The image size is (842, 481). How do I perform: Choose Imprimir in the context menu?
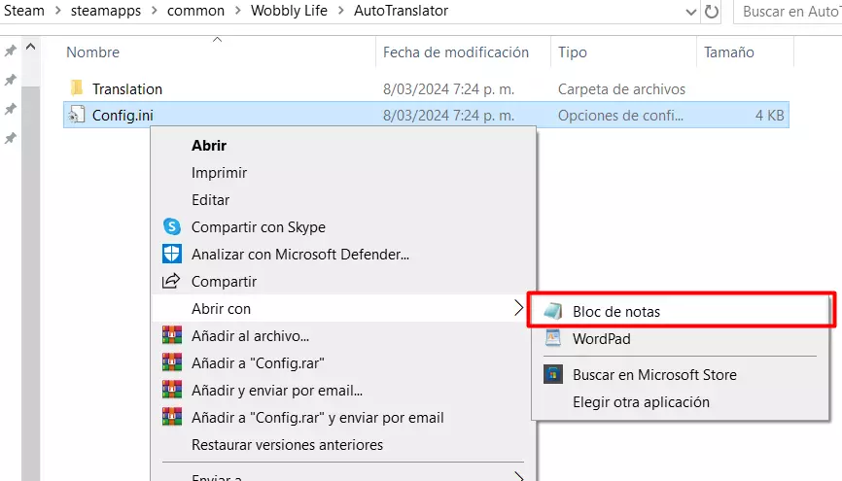tap(219, 173)
